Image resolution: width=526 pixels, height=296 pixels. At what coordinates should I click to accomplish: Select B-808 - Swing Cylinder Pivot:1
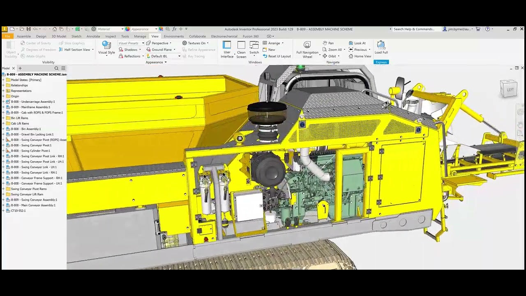pyautogui.click(x=31, y=150)
